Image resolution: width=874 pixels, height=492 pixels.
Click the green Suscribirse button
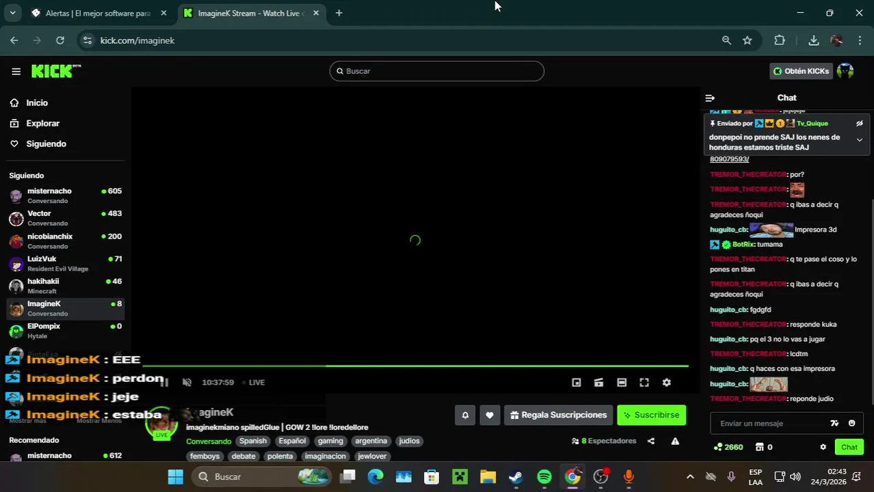click(x=651, y=415)
